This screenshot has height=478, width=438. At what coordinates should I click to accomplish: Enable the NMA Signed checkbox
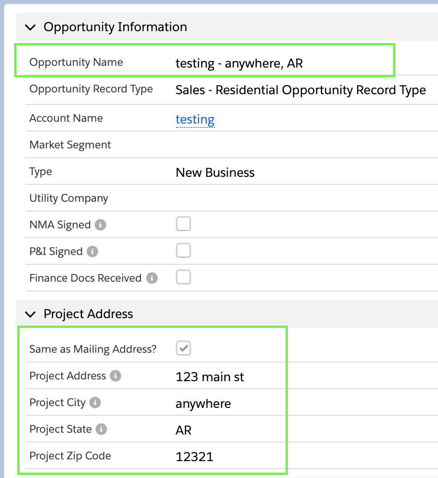[183, 224]
